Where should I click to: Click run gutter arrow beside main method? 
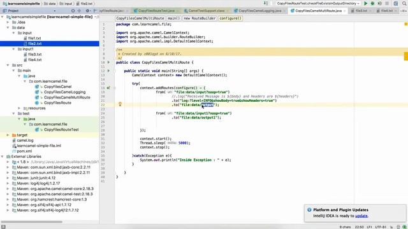point(109,71)
